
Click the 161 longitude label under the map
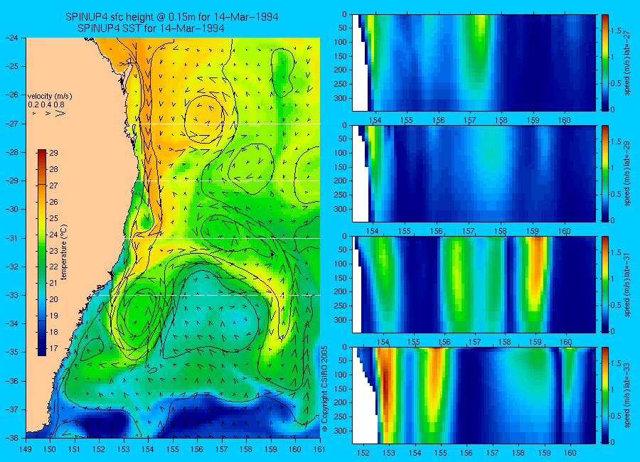coord(319,449)
